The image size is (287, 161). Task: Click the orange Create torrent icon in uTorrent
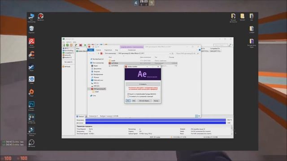tap(71, 45)
